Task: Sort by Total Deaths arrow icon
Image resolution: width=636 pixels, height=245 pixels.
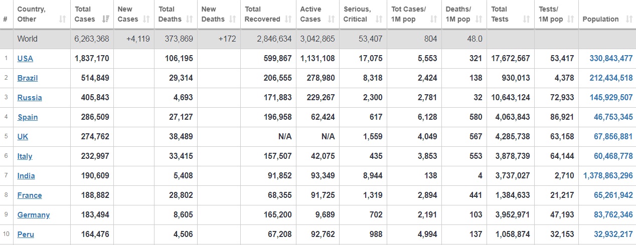Action: pyautogui.click(x=190, y=19)
